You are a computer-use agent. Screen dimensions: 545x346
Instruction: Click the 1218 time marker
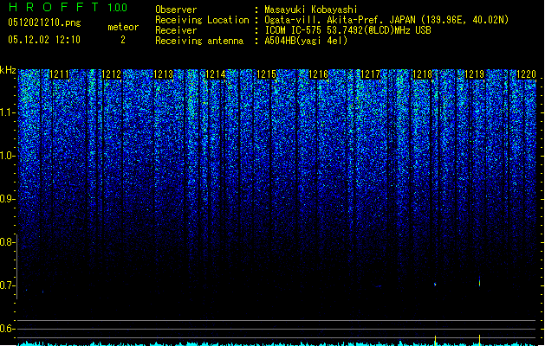pos(422,74)
